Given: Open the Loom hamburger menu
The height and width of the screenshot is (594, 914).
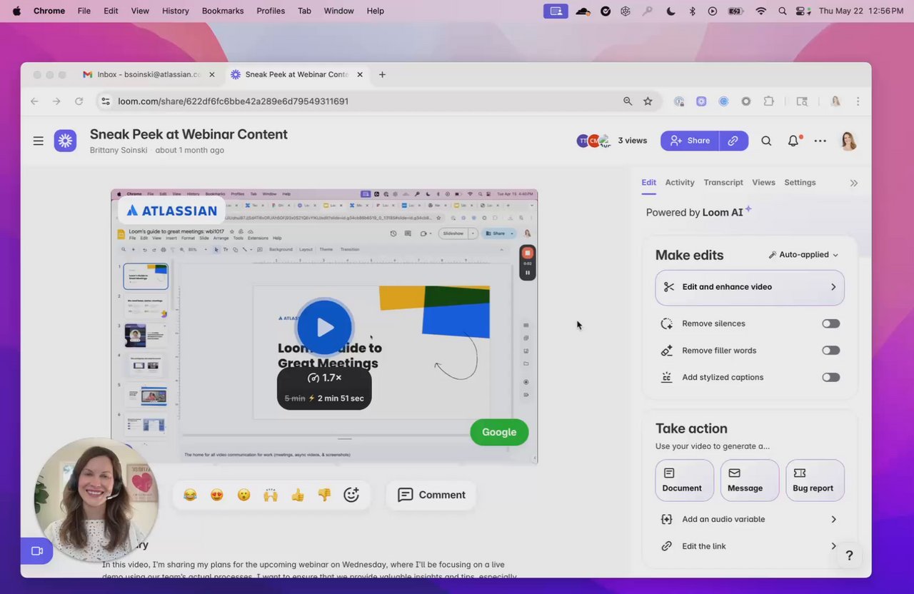Looking at the screenshot, I should (x=39, y=141).
